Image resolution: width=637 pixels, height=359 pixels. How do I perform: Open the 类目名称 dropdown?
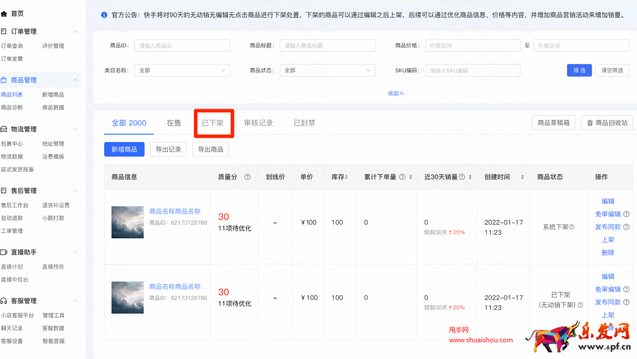182,70
